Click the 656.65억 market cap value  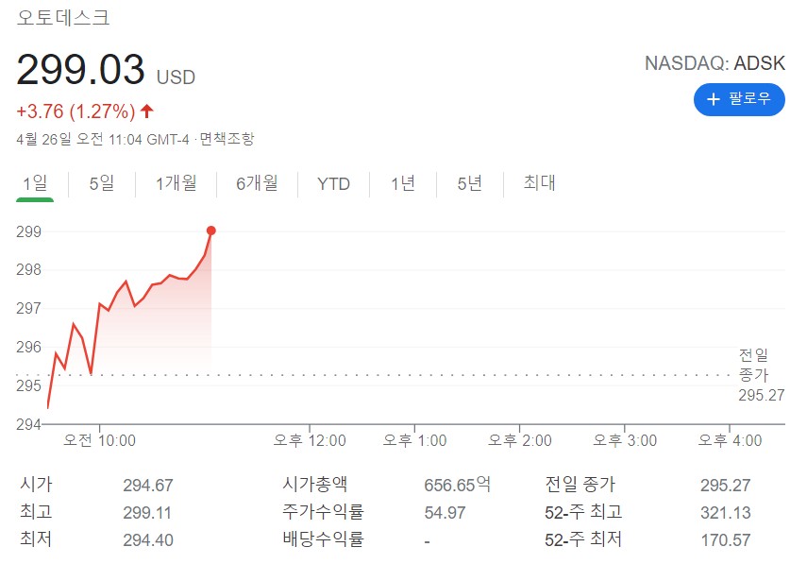457,486
